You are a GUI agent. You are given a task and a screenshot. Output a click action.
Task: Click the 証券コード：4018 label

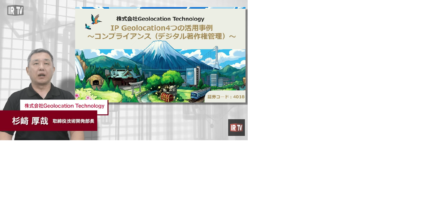pos(226,97)
